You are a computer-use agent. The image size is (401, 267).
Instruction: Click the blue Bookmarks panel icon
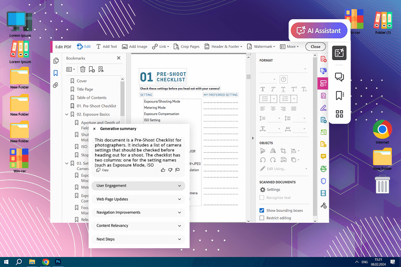[56, 73]
